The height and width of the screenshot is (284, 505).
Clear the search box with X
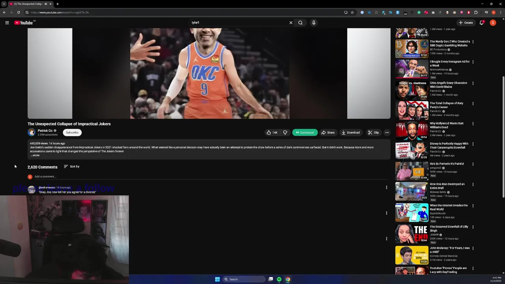pyautogui.click(x=291, y=22)
